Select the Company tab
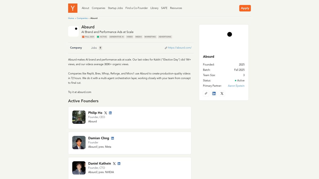319x179 pixels. (76, 48)
